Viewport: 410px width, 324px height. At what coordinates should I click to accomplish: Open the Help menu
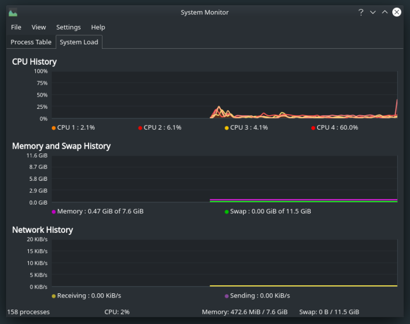point(98,27)
